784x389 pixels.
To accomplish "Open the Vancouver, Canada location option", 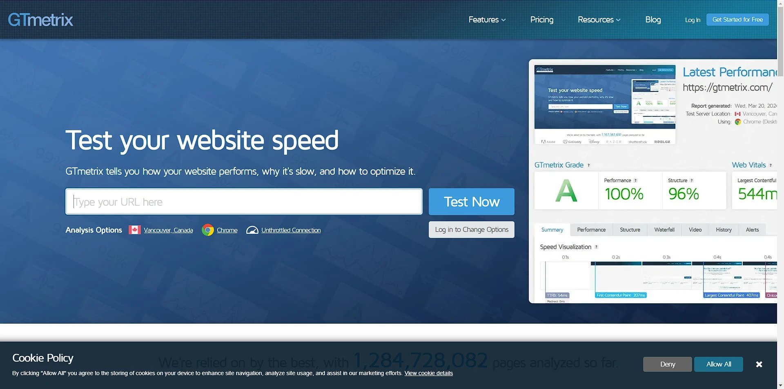I will click(x=168, y=230).
